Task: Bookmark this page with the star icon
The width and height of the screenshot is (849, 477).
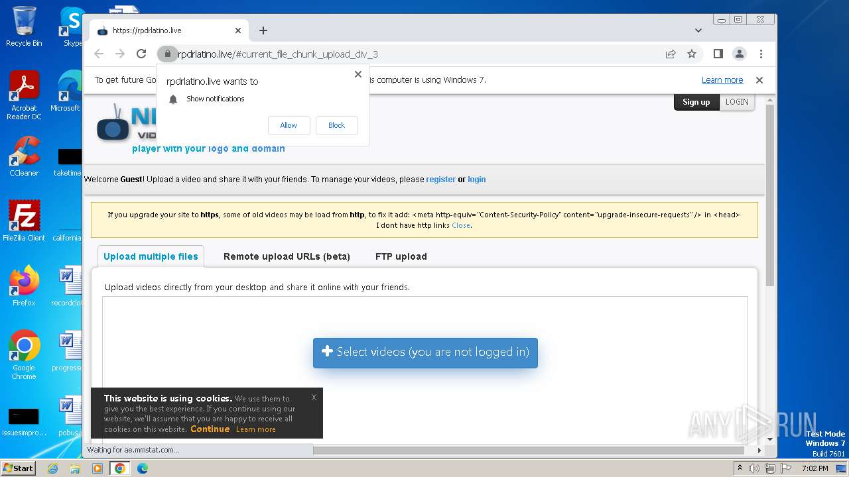Action: [692, 54]
